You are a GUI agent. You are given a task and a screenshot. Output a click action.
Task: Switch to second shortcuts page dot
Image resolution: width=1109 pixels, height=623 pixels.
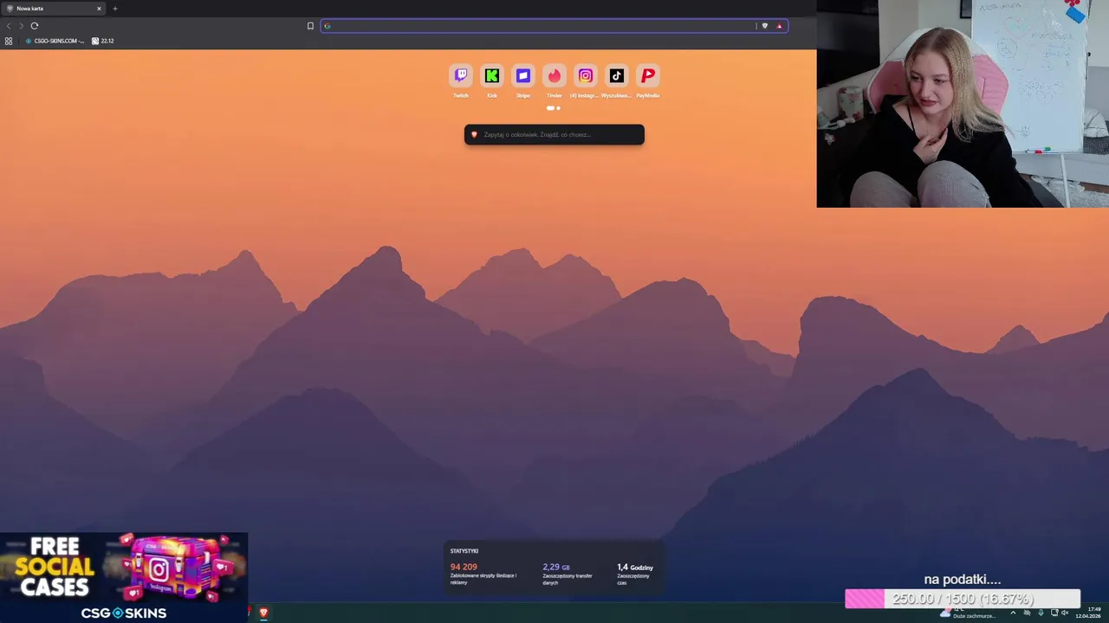coord(558,108)
